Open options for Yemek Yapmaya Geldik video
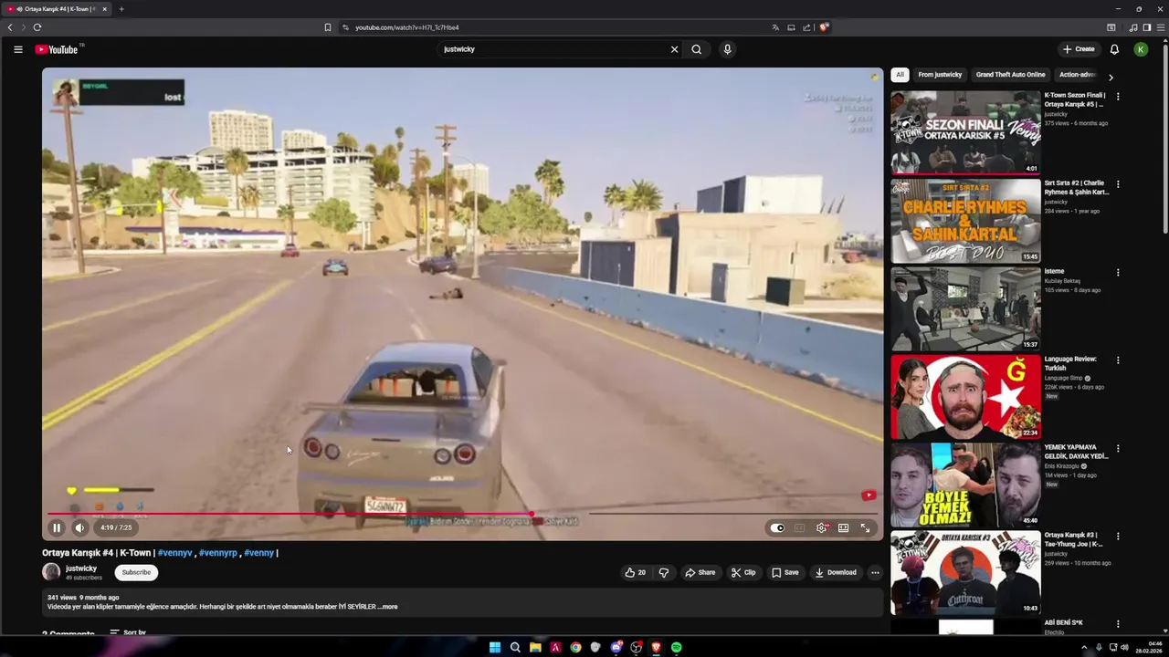The height and width of the screenshot is (657, 1169). point(1118,449)
